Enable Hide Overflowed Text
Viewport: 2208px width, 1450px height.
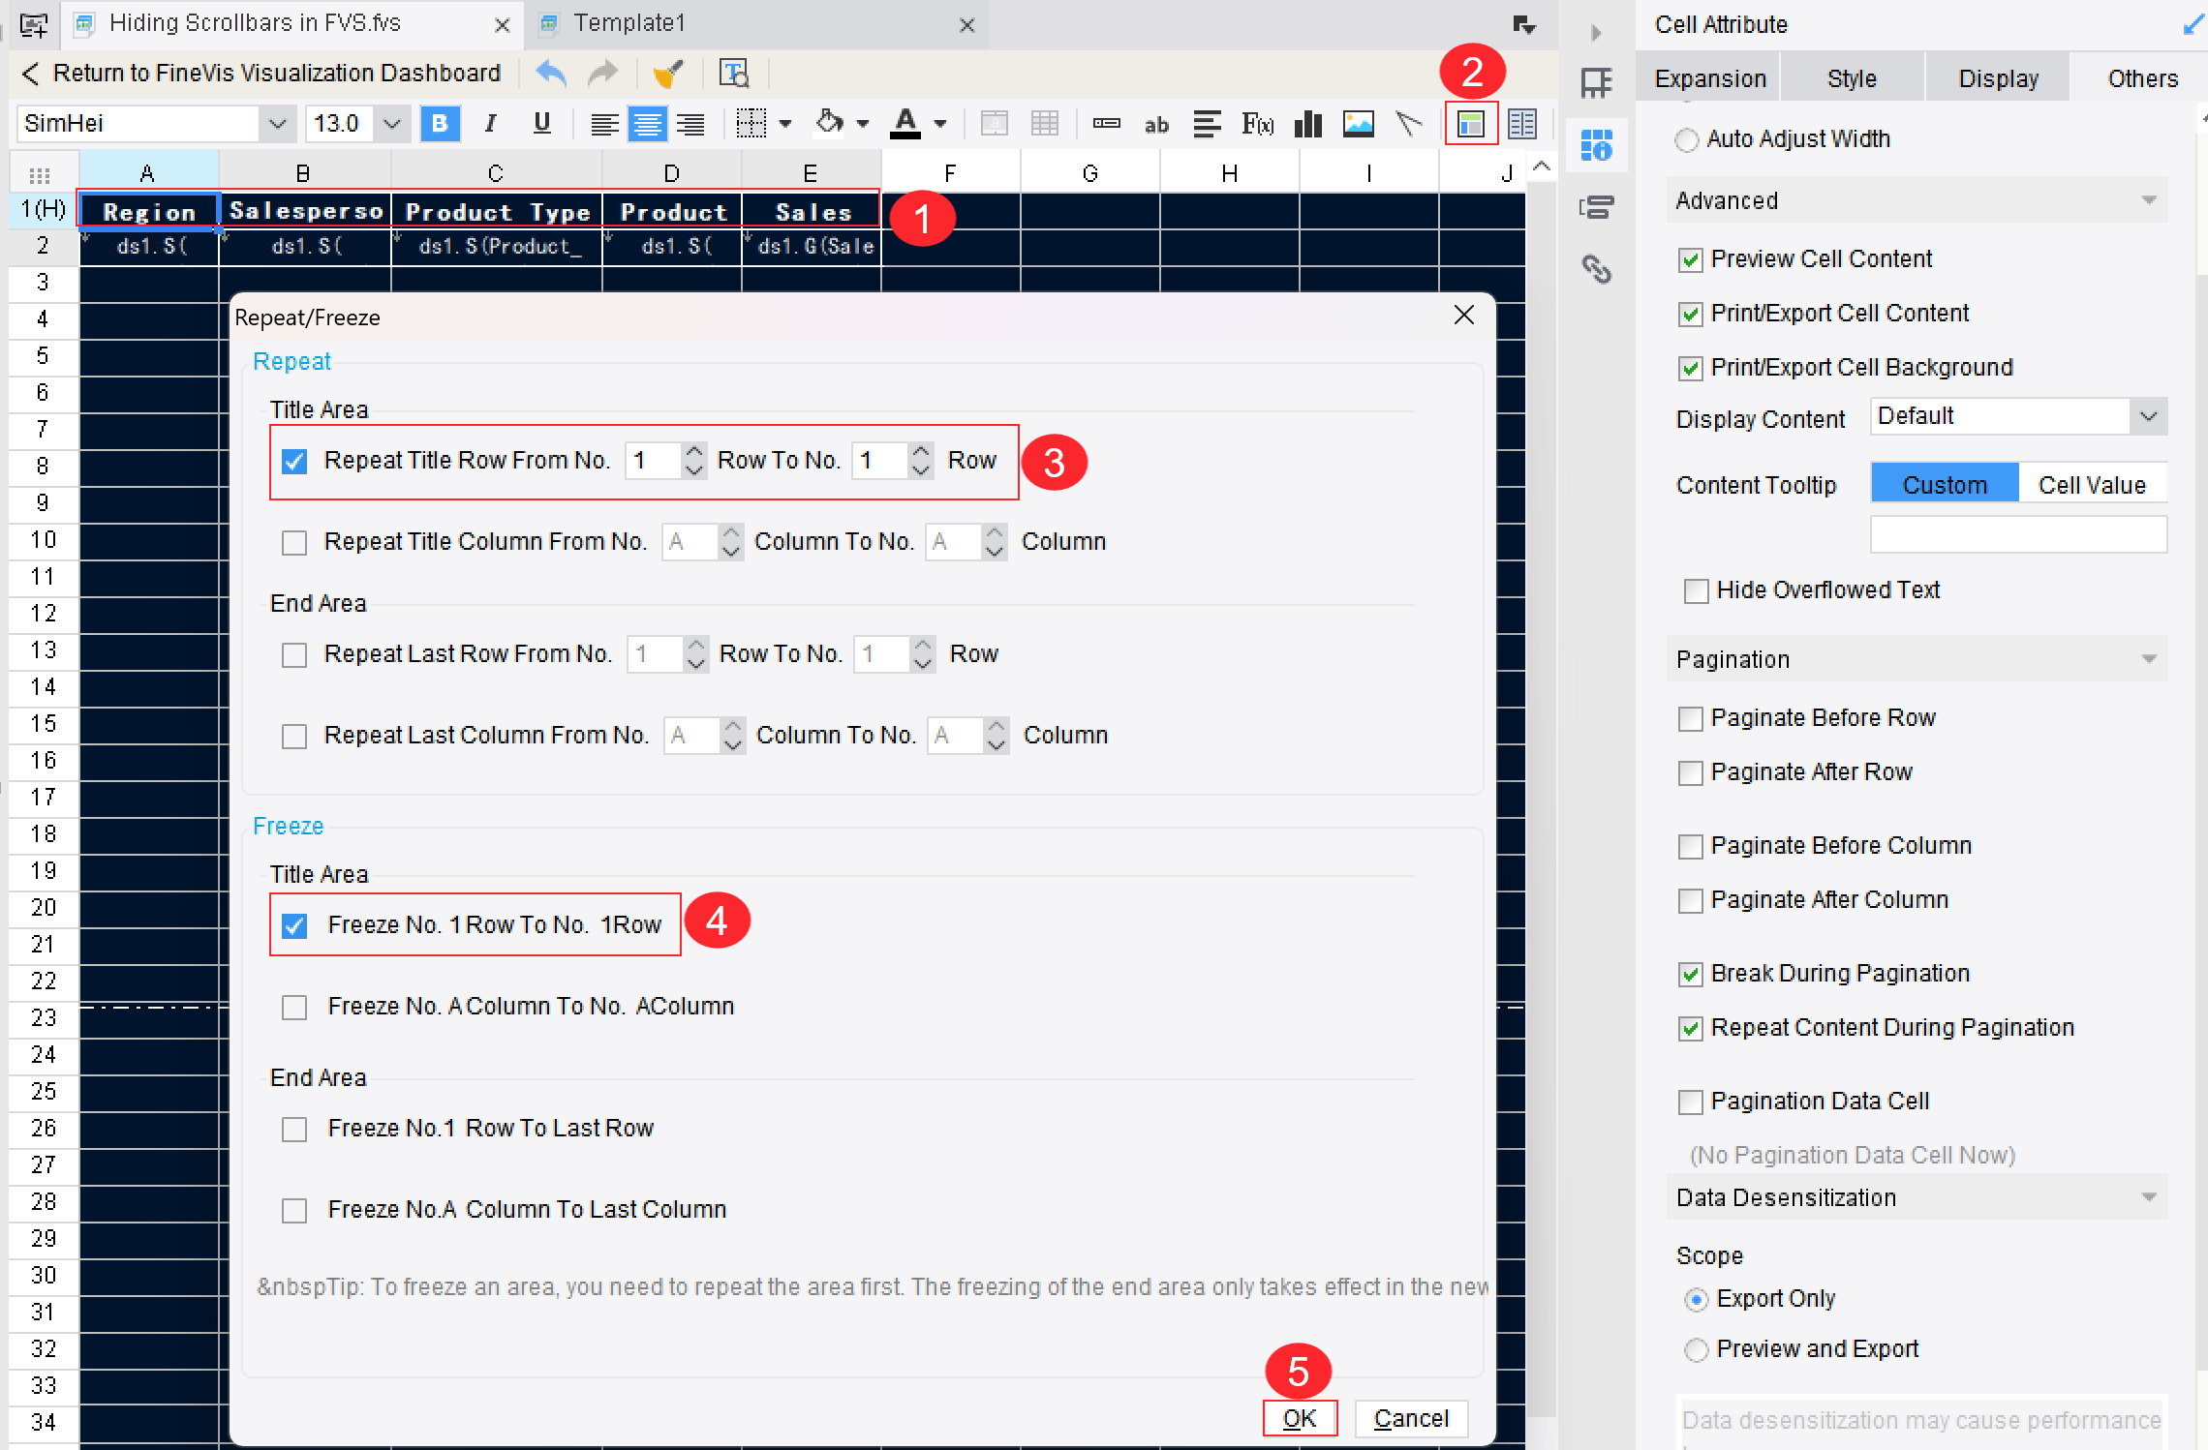click(1697, 590)
